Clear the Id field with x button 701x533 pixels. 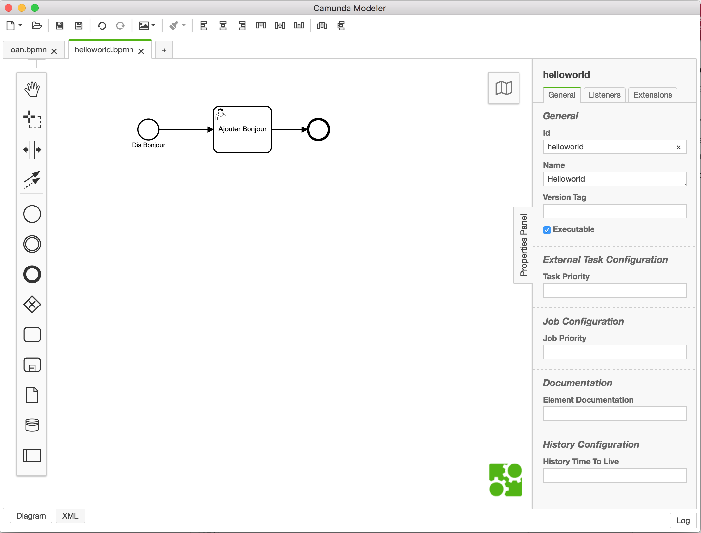(678, 147)
